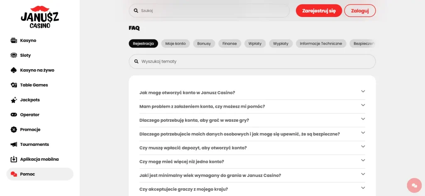
Task: Click the magnifier in the Szukaj bar
Action: (x=136, y=11)
